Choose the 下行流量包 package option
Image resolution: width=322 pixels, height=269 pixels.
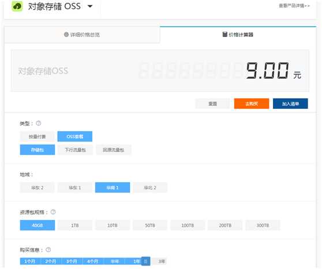click(76, 150)
